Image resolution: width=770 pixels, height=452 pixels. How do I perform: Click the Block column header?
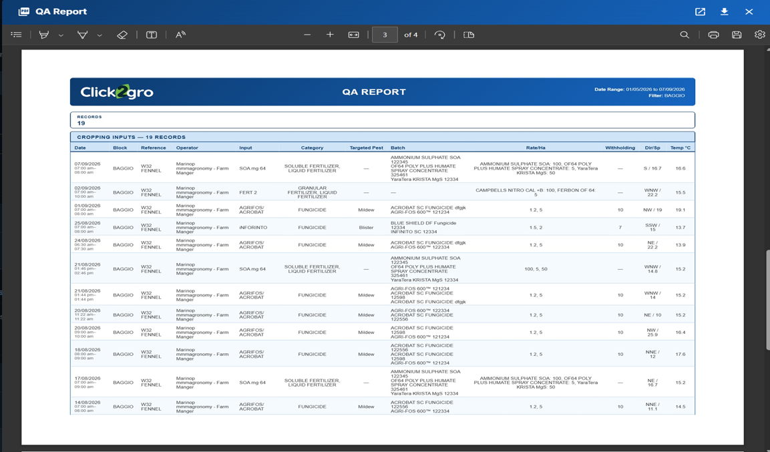(120, 148)
